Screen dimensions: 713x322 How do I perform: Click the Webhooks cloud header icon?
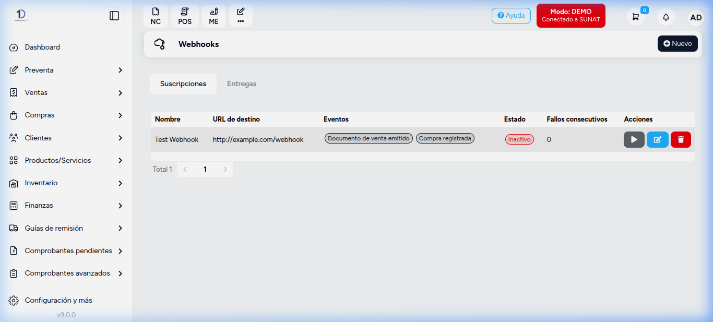(160, 44)
